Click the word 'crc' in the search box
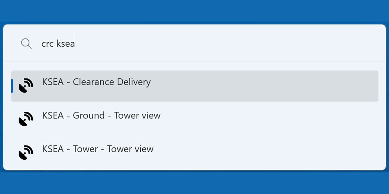This screenshot has height=194, width=389. point(47,44)
